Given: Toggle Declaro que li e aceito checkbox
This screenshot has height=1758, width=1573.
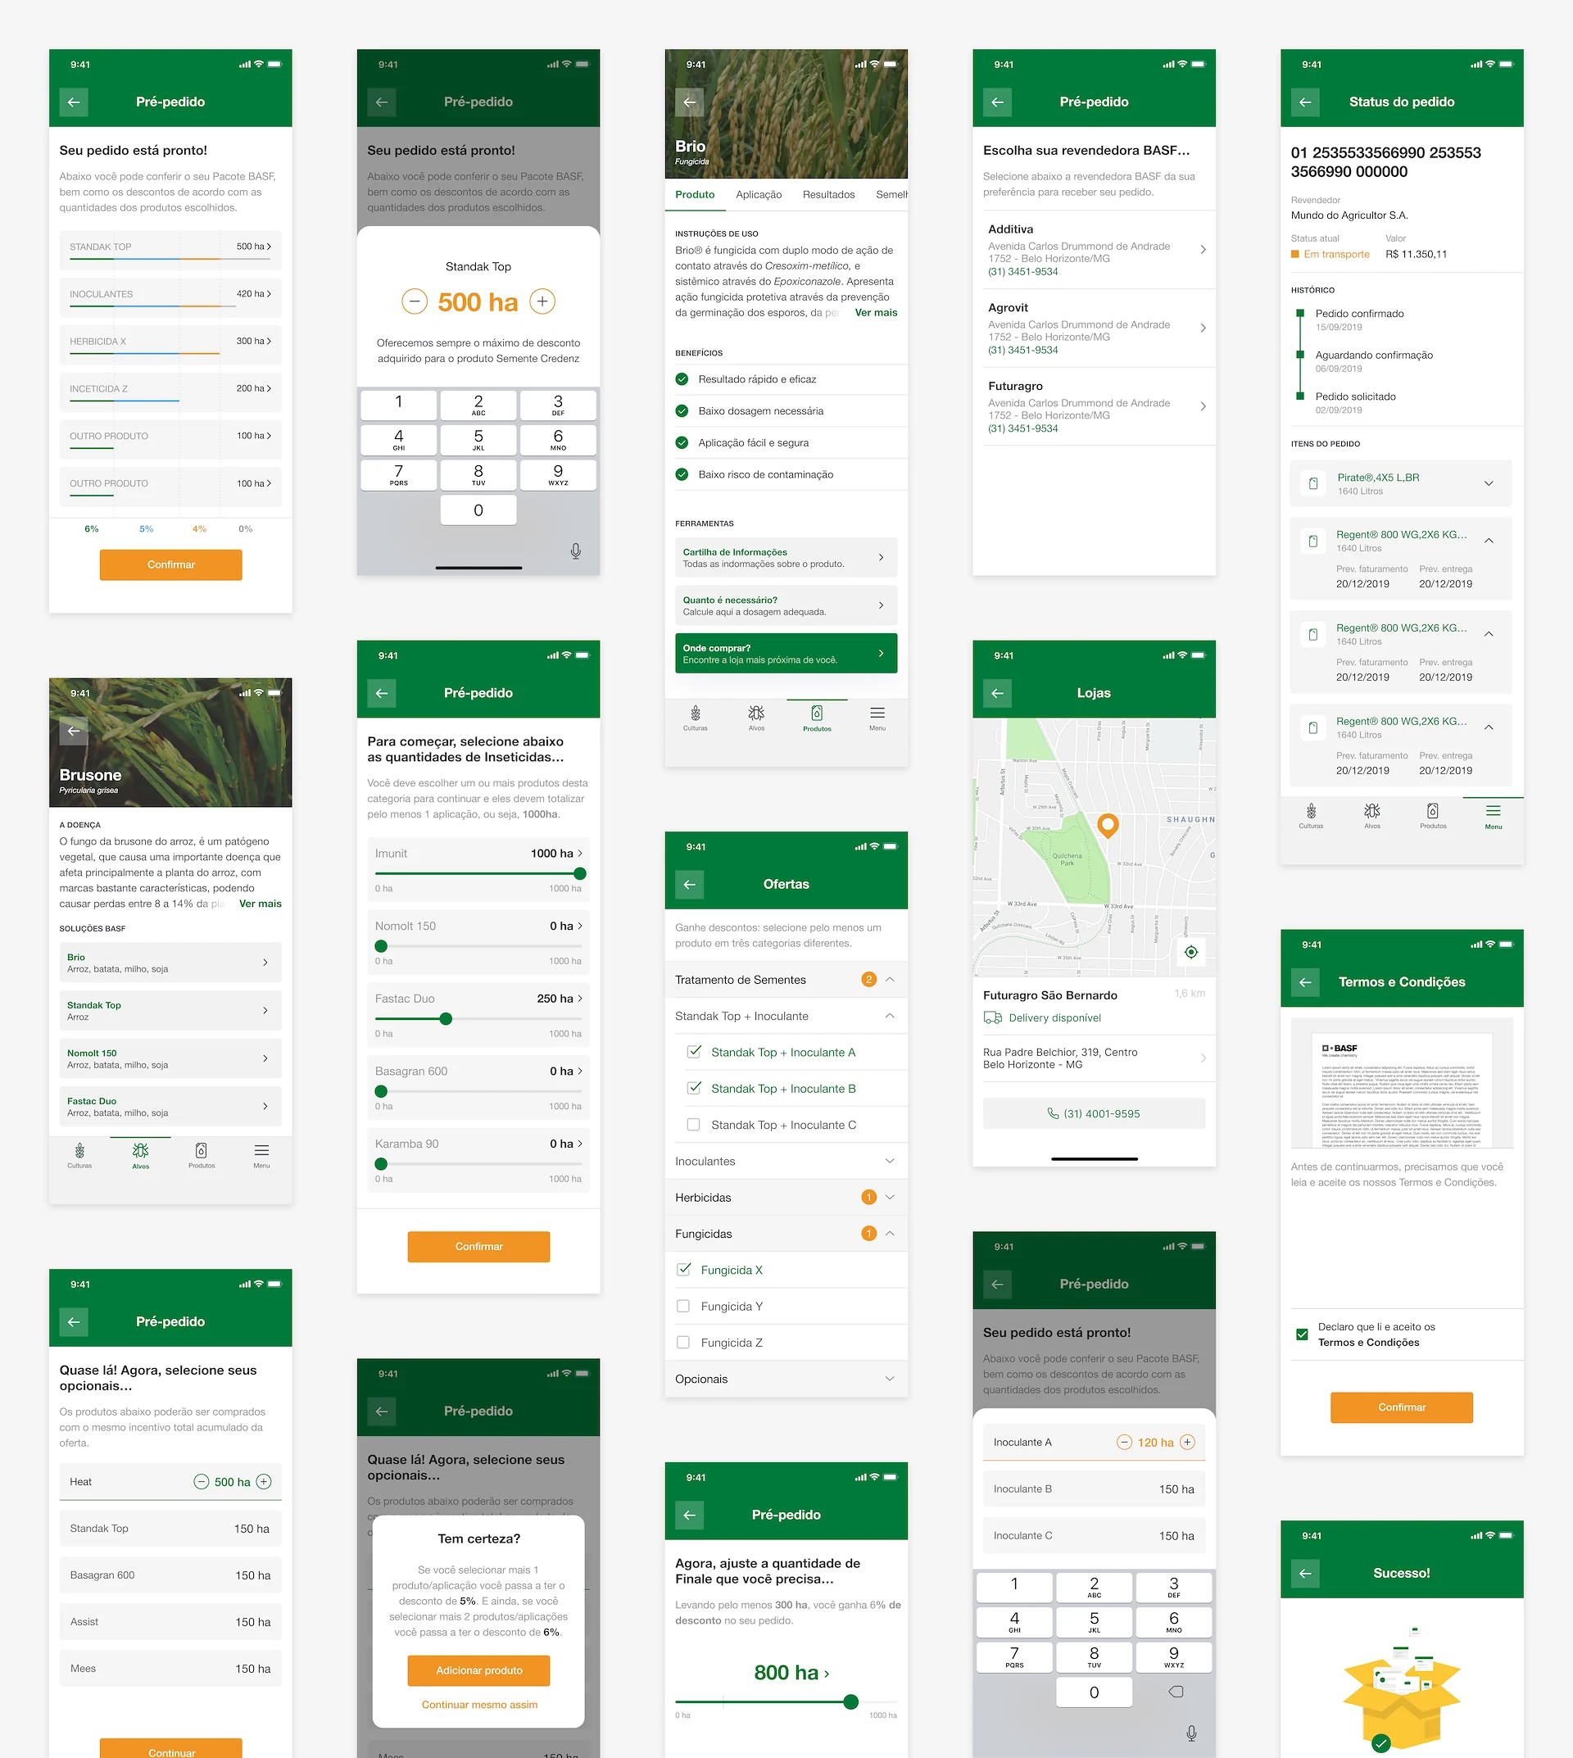Looking at the screenshot, I should point(1302,1334).
